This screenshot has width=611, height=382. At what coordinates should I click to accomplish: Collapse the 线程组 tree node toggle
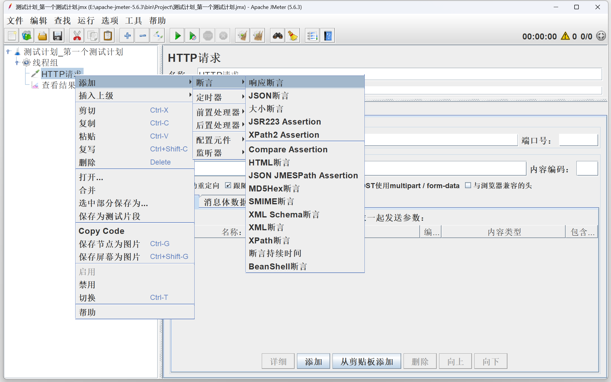click(x=17, y=63)
